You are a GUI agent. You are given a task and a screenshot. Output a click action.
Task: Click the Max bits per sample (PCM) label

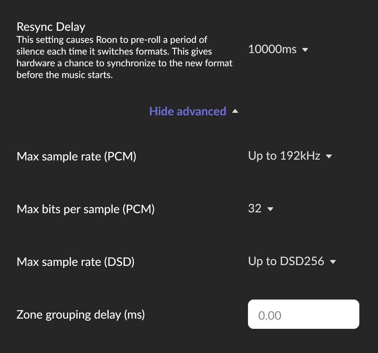(x=86, y=209)
